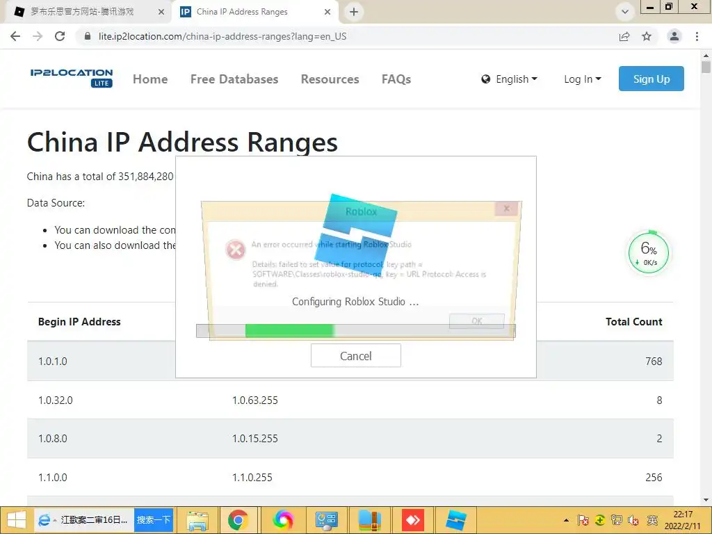
Task: Click the 6% network speed widget
Action: 649,253
